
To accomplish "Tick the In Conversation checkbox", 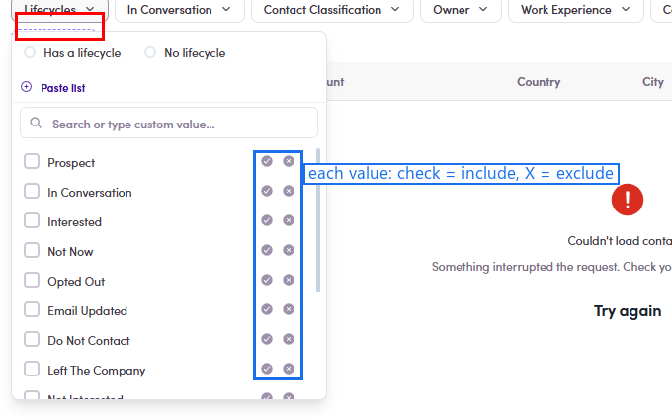I will click(32, 191).
